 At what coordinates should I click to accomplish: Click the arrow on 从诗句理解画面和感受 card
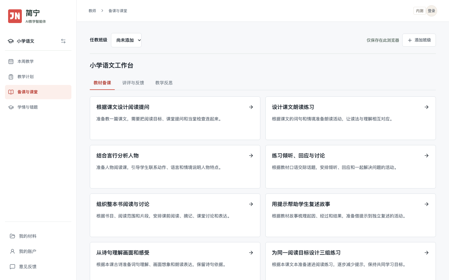coord(251,253)
